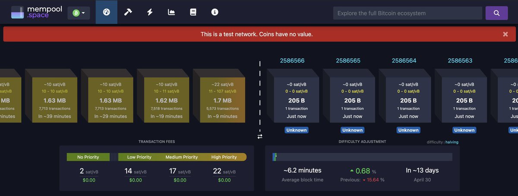The width and height of the screenshot is (518, 196).
Task: Click the Previous 15.64 % value
Action: click(362, 180)
